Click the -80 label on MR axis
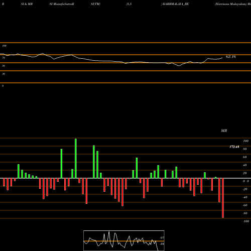251x251 pixels. pyautogui.click(x=245, y=213)
